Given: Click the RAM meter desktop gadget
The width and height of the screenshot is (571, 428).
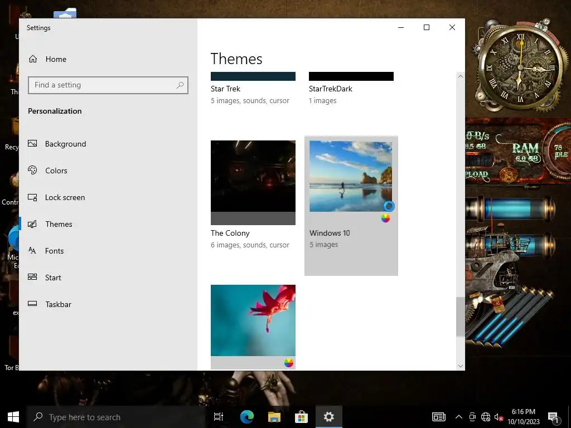Looking at the screenshot, I should 525,153.
